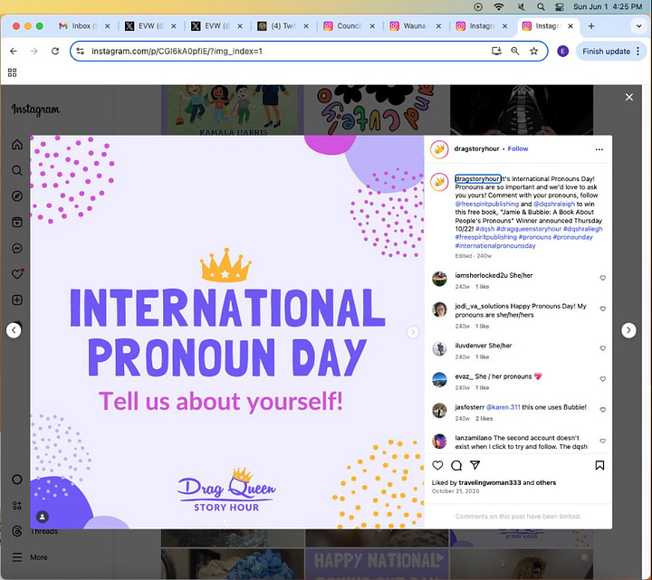Save the post with bookmark icon
The height and width of the screenshot is (580, 652).
(599, 465)
